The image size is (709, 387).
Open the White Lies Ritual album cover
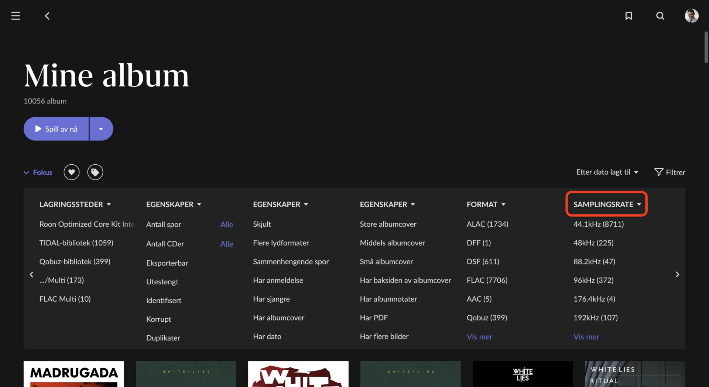tap(635, 374)
